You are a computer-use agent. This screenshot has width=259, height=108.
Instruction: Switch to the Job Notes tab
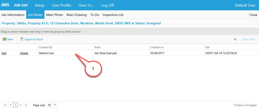(35, 15)
